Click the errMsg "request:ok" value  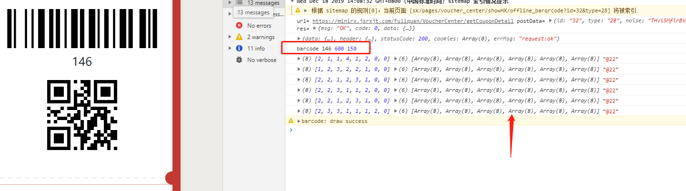click(x=538, y=39)
